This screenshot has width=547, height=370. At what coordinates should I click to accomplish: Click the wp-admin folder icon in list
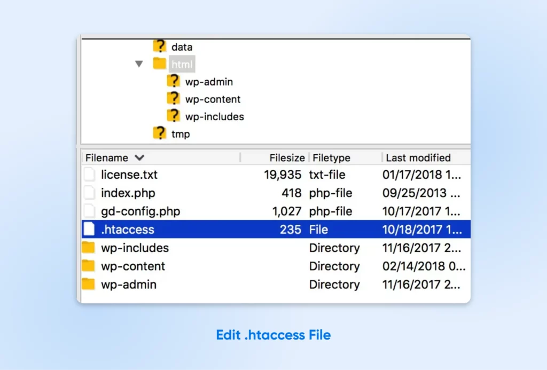[88, 284]
